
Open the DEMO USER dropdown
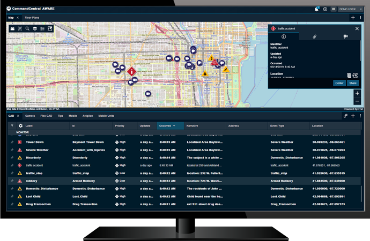[351, 9]
